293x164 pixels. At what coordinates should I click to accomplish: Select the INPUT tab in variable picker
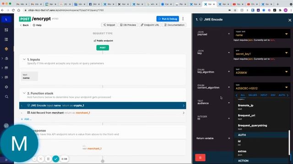(264, 95)
